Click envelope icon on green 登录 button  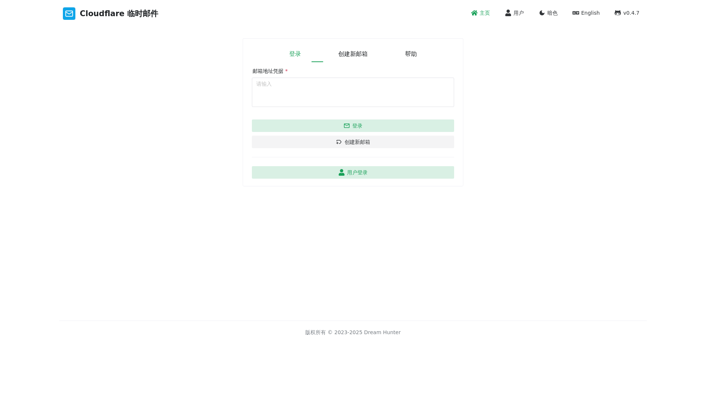347,126
